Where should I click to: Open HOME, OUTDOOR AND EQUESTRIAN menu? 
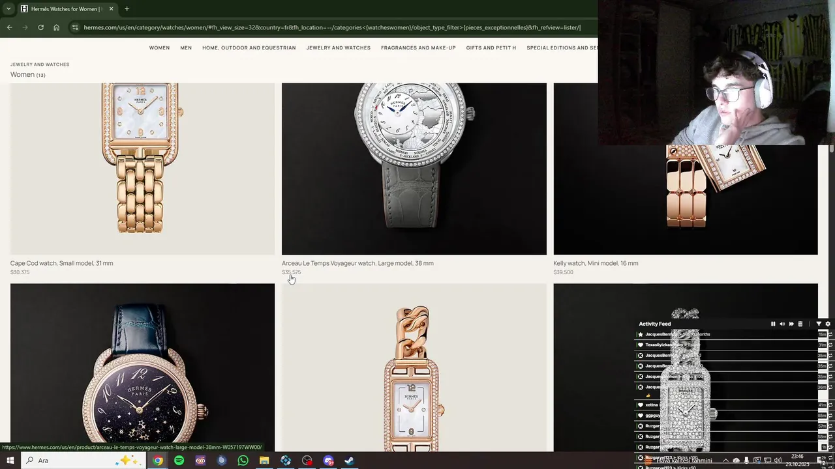[249, 48]
